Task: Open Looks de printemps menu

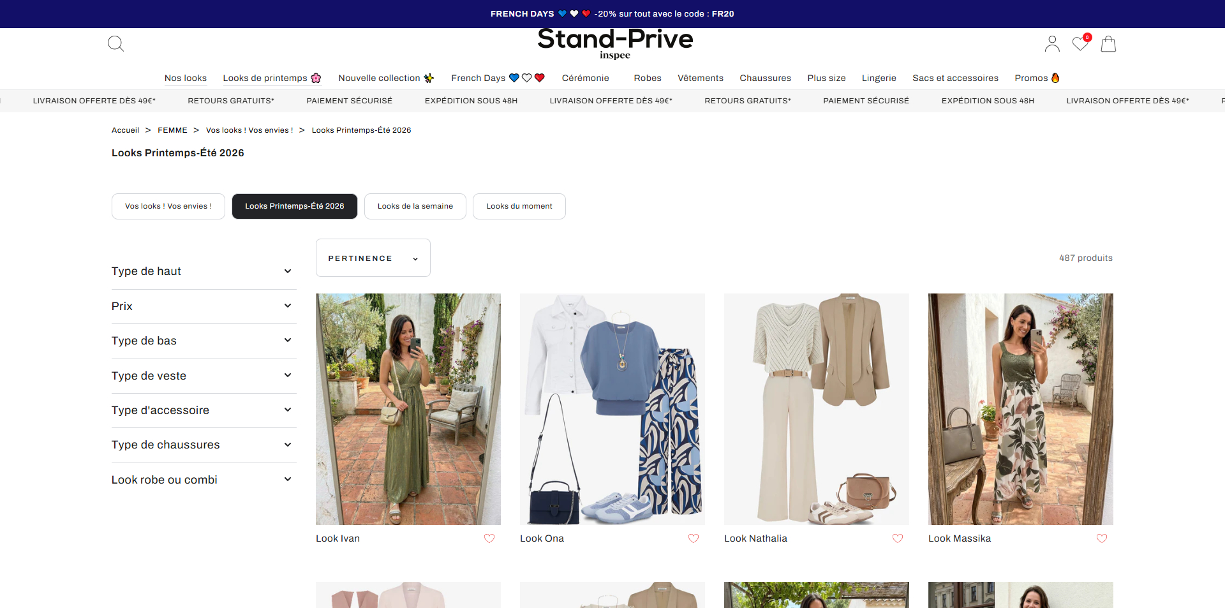Action: [x=272, y=78]
